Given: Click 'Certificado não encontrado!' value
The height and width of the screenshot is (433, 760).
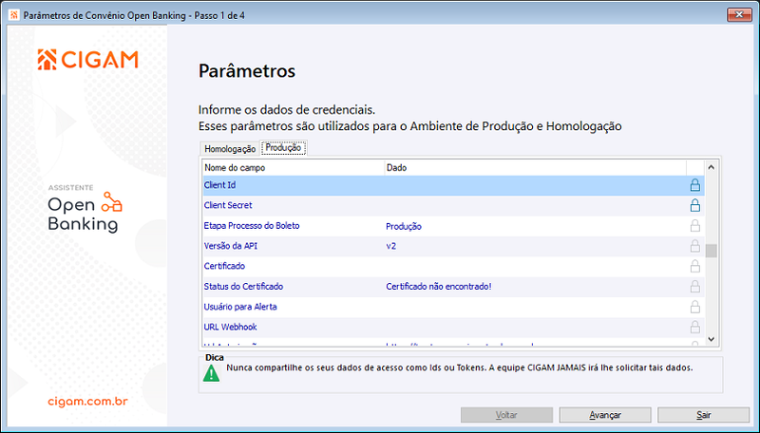Looking at the screenshot, I should [x=439, y=286].
